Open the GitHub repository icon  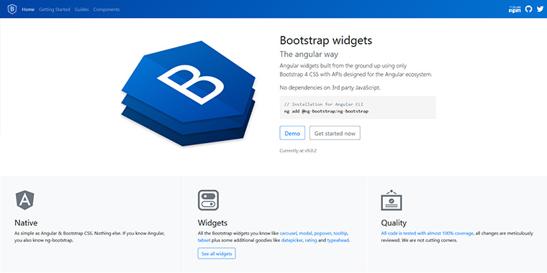click(529, 9)
